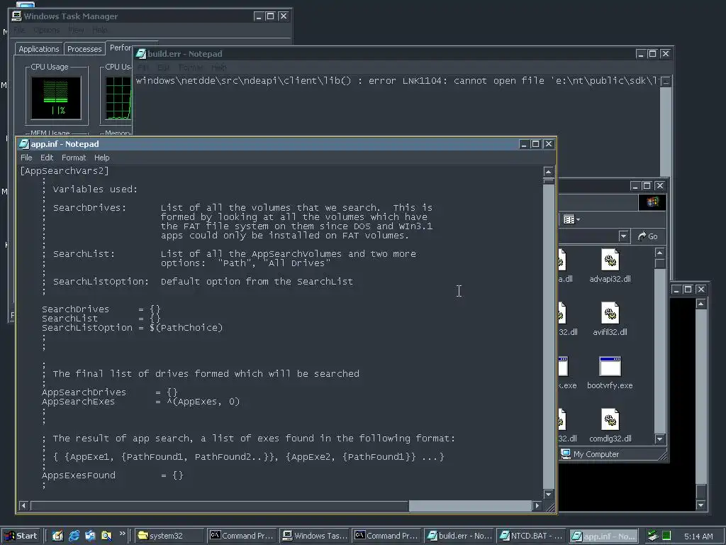This screenshot has height=545, width=726.
Task: Click the AppsExesFound line in app.inf
Action: point(113,475)
